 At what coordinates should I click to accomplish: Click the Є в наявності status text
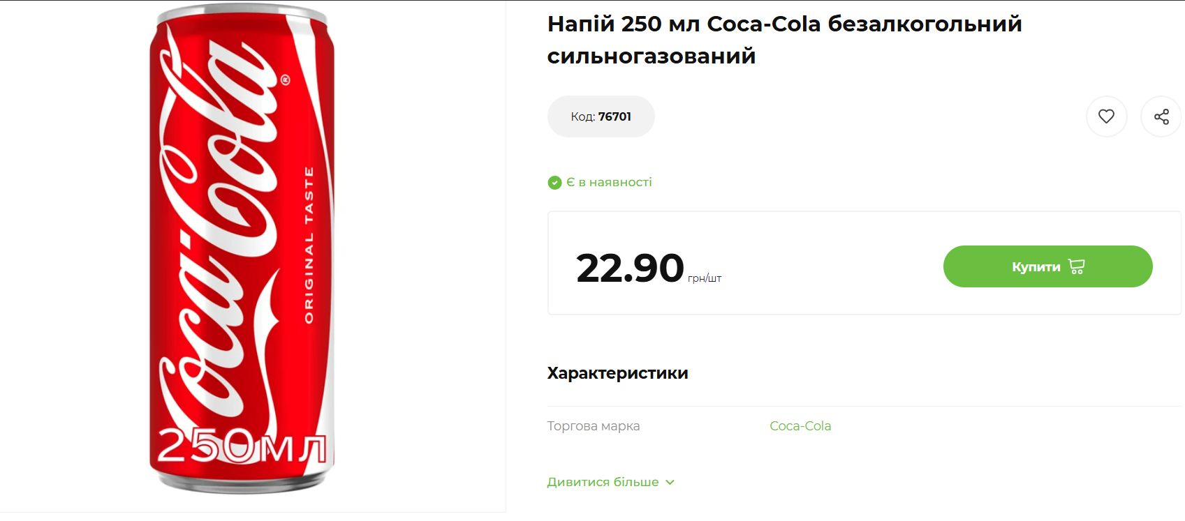click(x=609, y=182)
